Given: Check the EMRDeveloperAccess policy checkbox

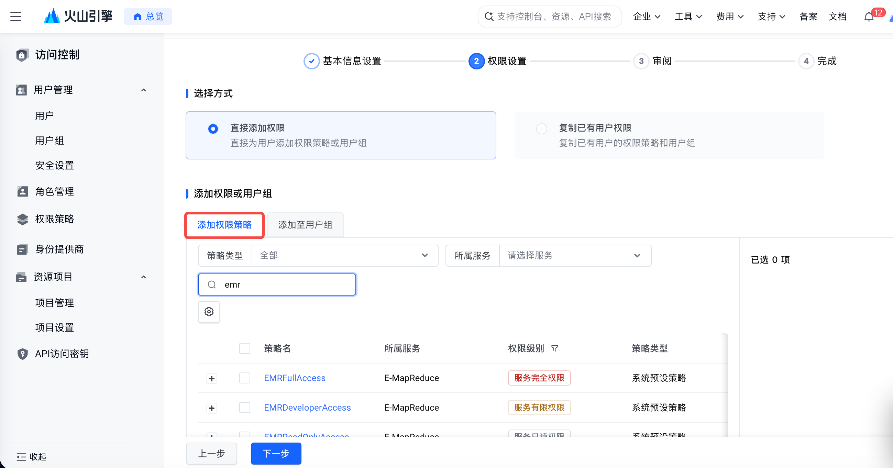Looking at the screenshot, I should 245,407.
